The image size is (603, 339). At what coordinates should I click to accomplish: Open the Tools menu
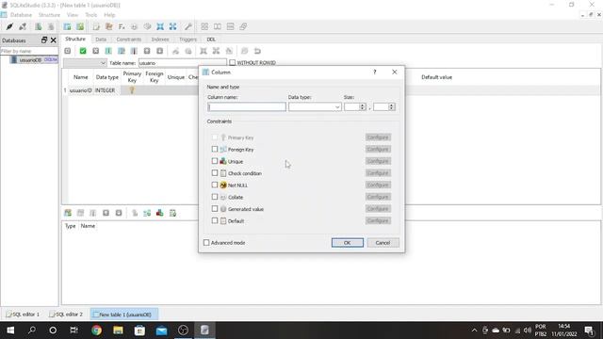click(x=91, y=15)
